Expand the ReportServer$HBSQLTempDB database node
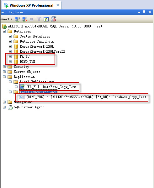 point(10,51)
